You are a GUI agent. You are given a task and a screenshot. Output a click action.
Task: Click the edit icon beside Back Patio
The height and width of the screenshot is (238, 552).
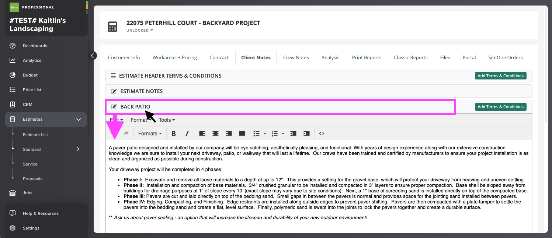tap(114, 107)
